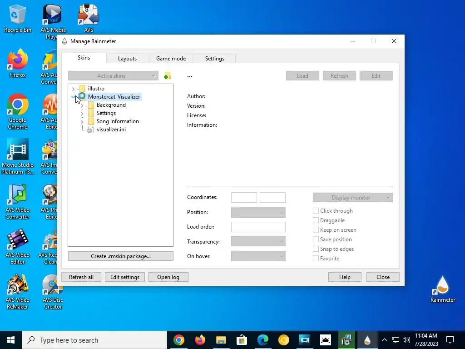This screenshot has width=465, height=349.
Task: Open Microsoft Store from taskbar
Action: (x=242, y=340)
